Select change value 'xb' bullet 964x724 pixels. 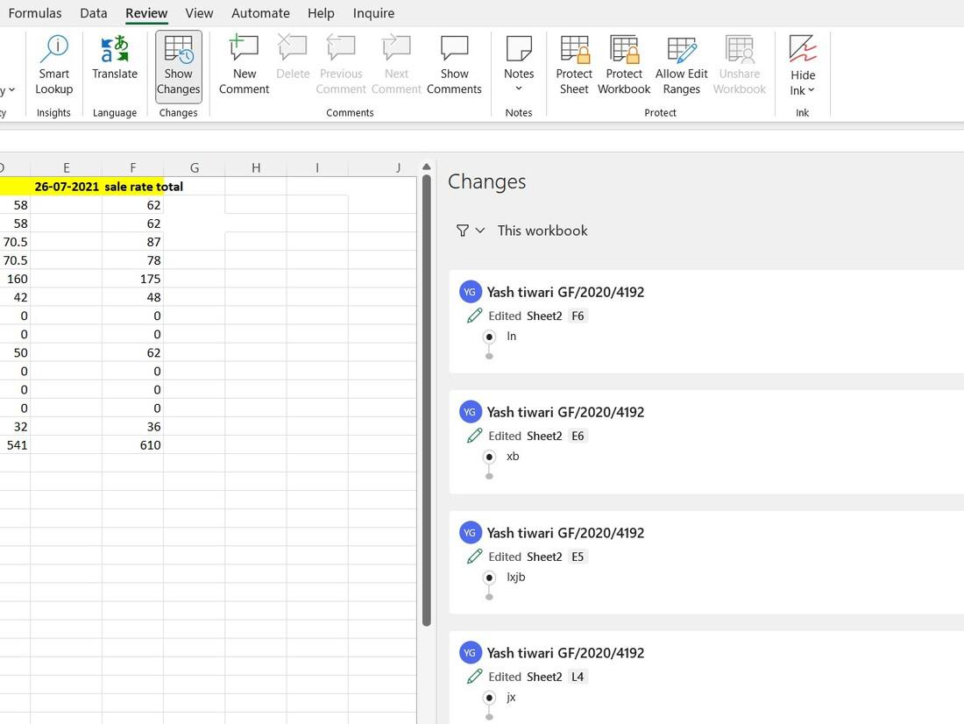489,457
